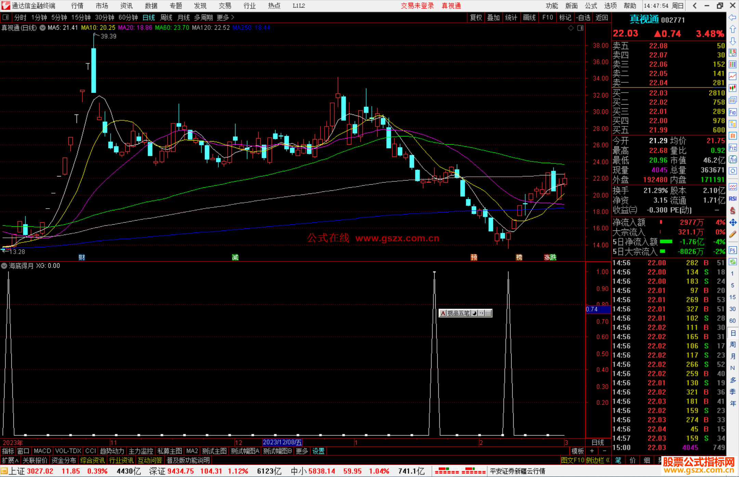Click the back arrow icon in right sidebar
This screenshot has height=477, width=739.
point(732,17)
